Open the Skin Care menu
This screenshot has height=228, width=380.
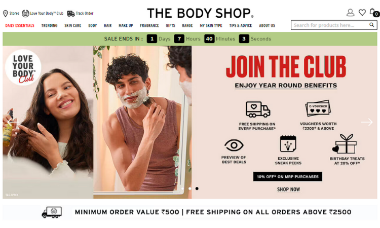[72, 25]
